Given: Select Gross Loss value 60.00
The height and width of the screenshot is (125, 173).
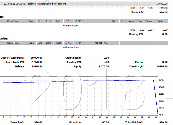Looking at the screenshot, I should pos(105,123).
